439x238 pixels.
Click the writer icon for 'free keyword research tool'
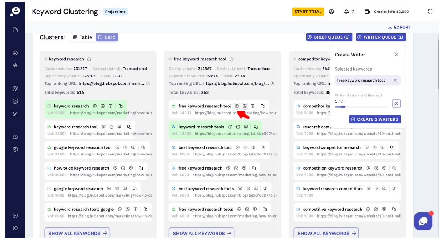click(x=245, y=106)
